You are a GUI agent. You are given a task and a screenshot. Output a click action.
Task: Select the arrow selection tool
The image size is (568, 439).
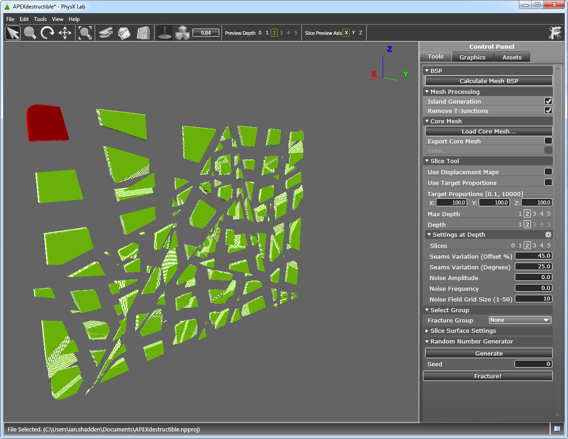12,32
